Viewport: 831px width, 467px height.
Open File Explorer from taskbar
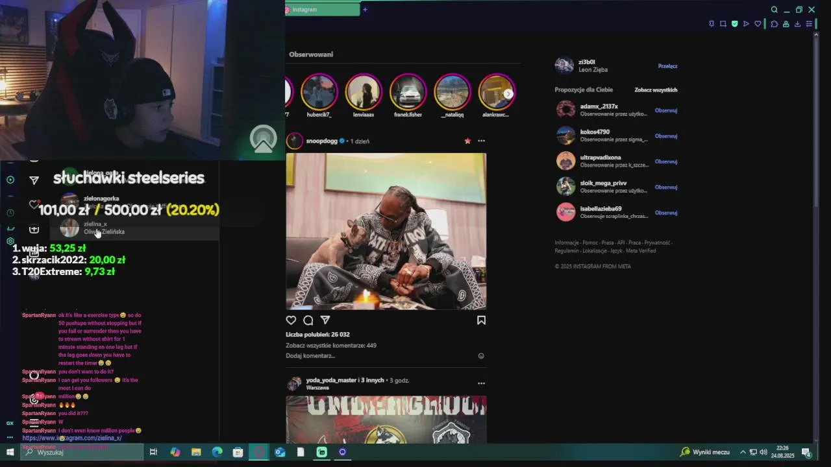tap(196, 452)
